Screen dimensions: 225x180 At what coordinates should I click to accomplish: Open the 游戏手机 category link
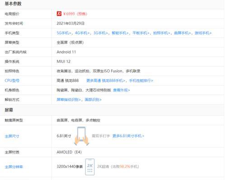203,33
